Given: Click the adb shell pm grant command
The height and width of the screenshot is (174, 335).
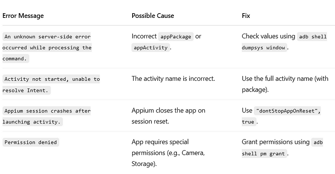Looking at the screenshot, I should pos(282,148).
